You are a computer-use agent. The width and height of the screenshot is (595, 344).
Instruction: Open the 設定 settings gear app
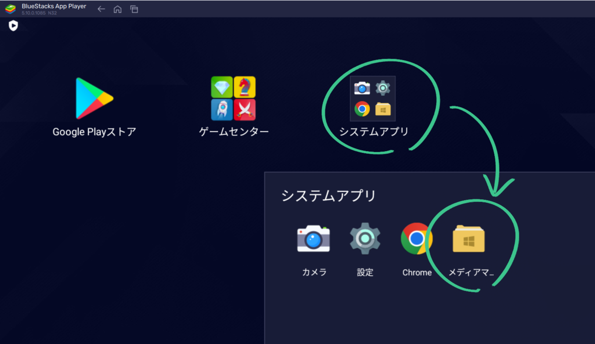click(365, 238)
